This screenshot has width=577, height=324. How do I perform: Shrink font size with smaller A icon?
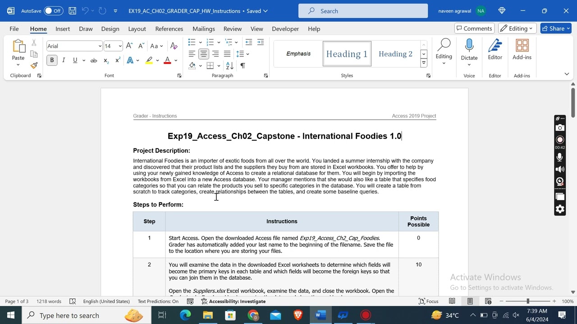click(x=141, y=46)
